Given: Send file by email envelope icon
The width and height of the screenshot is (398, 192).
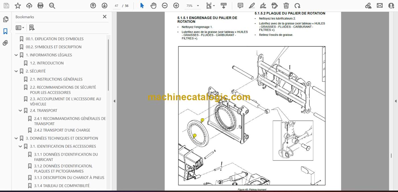Looking at the screenshot, I should (380, 6).
